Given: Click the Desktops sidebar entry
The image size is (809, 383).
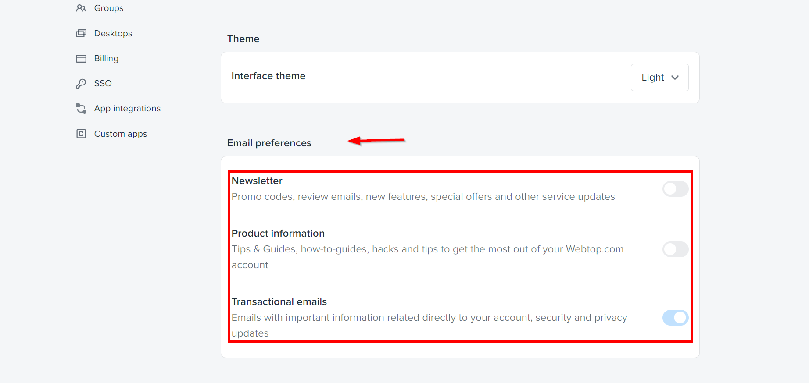Looking at the screenshot, I should coord(113,33).
